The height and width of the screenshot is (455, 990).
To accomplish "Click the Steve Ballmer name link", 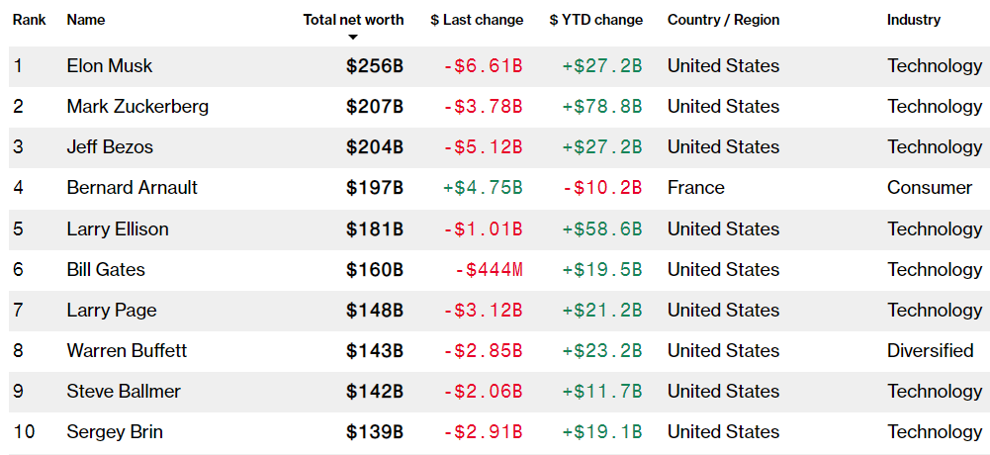I will coord(124,392).
